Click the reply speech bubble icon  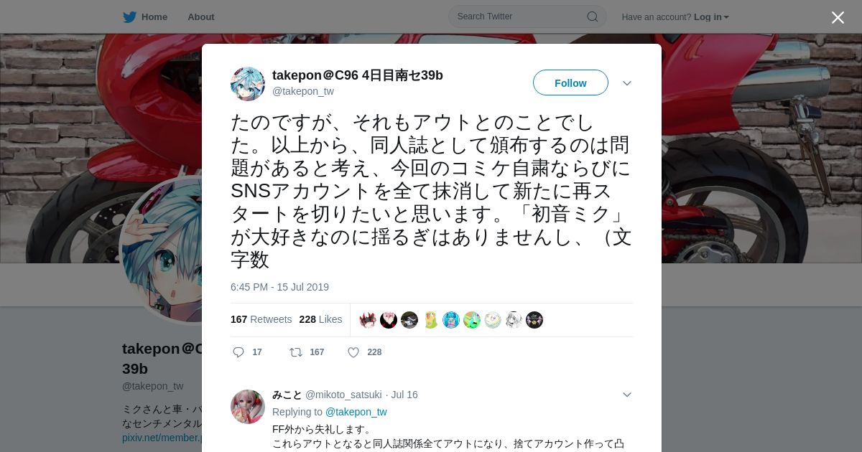[238, 352]
